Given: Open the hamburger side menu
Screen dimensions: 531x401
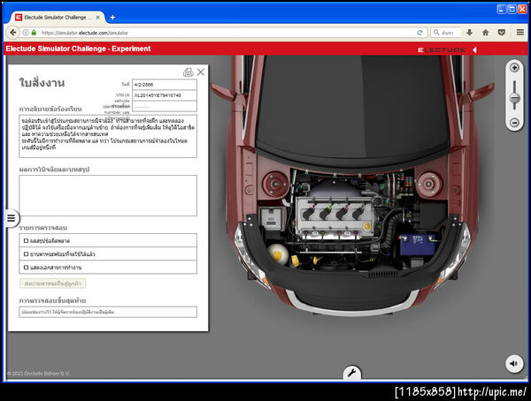Looking at the screenshot, I should tap(12, 218).
